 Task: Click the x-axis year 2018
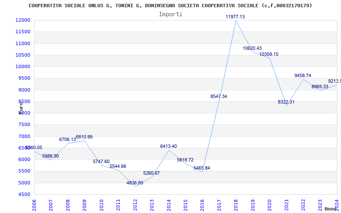(236, 205)
